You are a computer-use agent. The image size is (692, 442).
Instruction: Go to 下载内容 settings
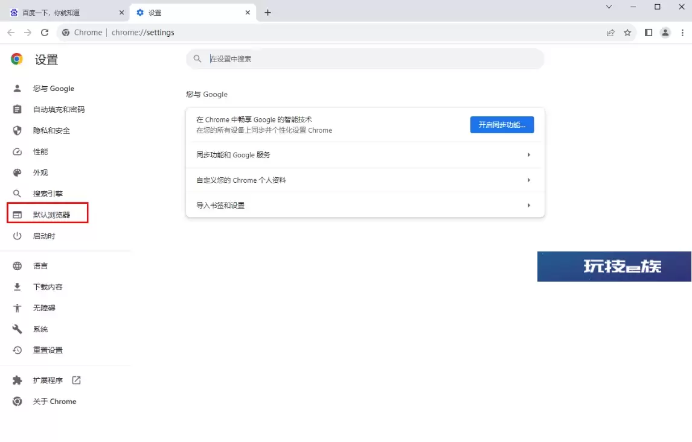48,287
